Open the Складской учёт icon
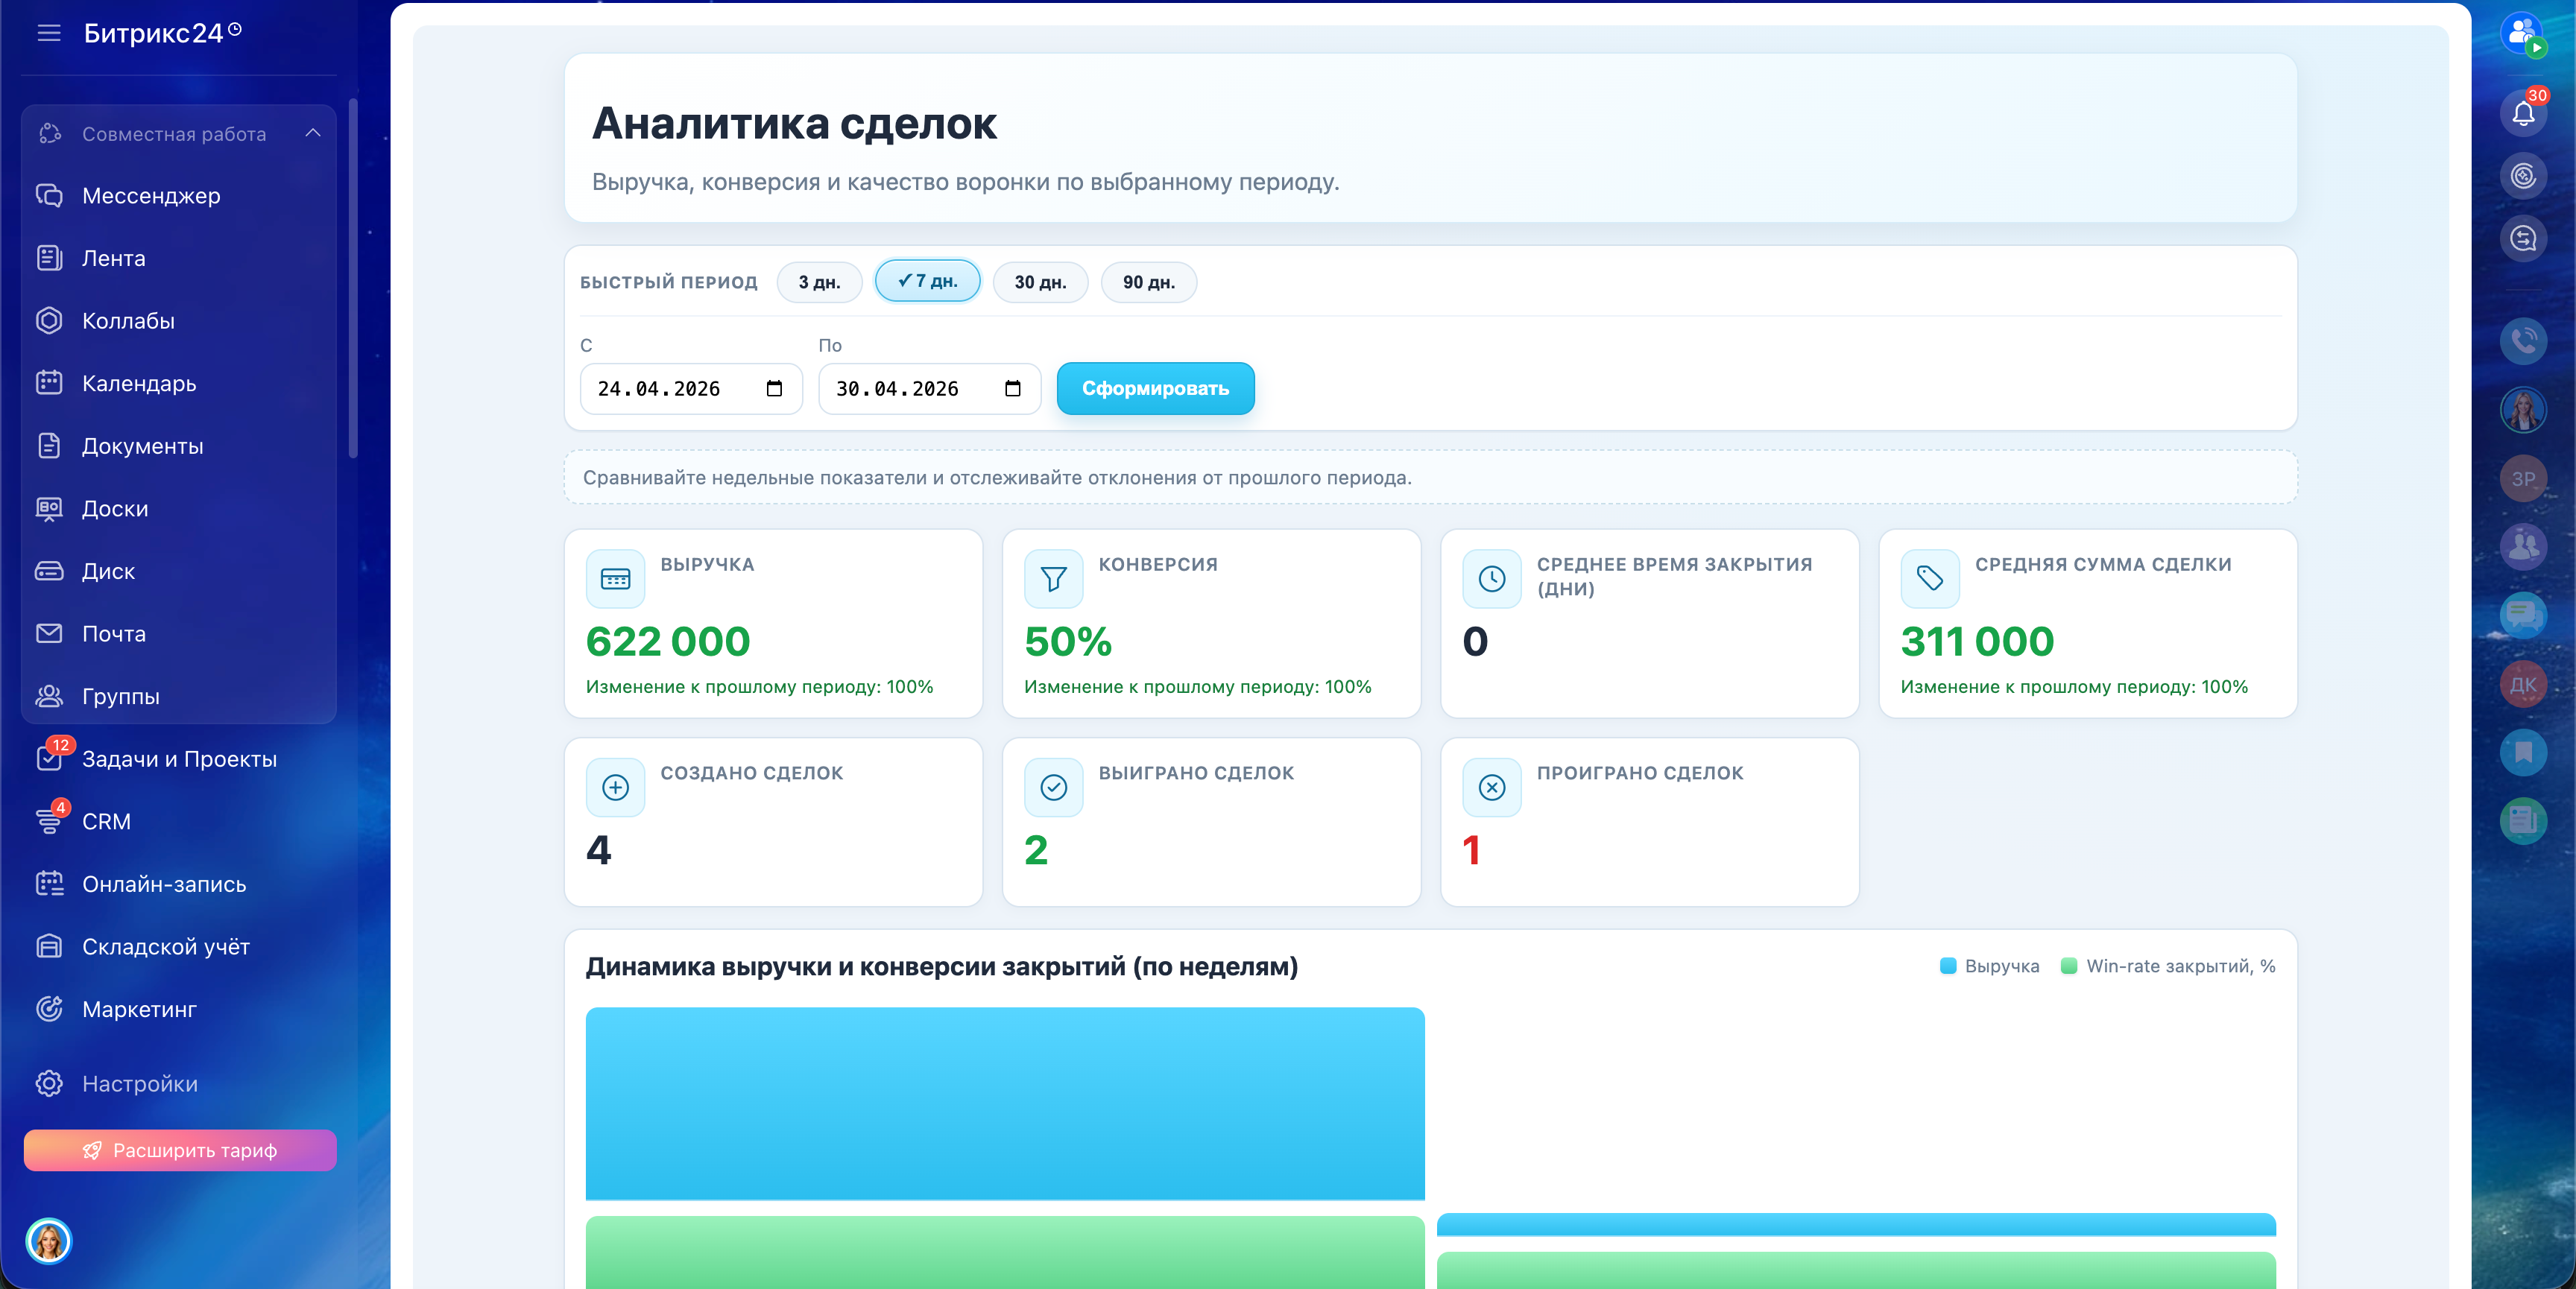Screen dimensions: 2576x1289 (49, 946)
